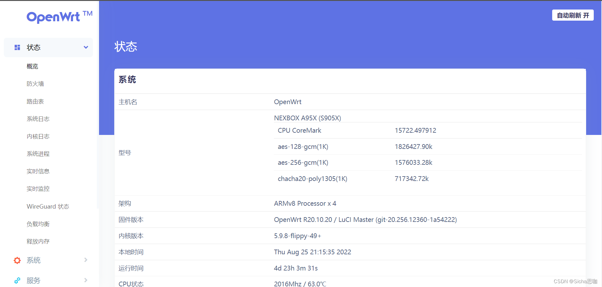Click the 状态 page heading
Image resolution: width=602 pixels, height=287 pixels.
pos(126,47)
